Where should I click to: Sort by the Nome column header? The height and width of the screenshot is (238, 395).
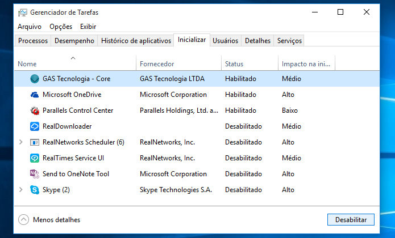[76, 63]
